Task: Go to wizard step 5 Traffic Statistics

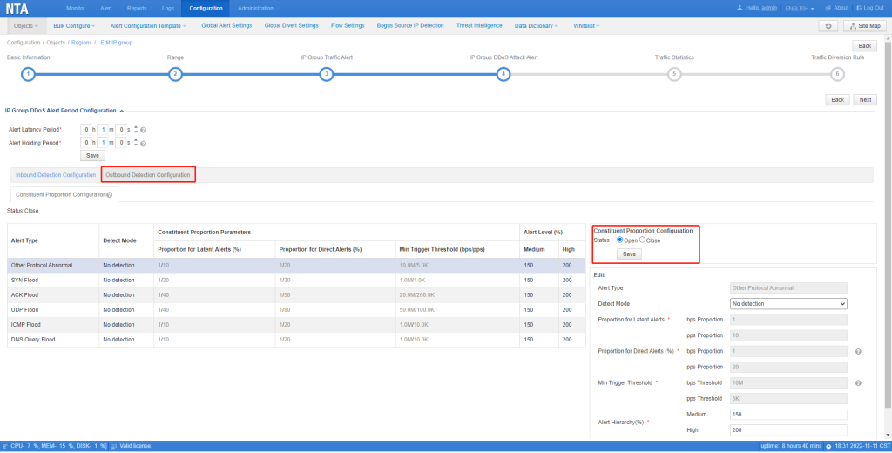Action: (x=674, y=75)
